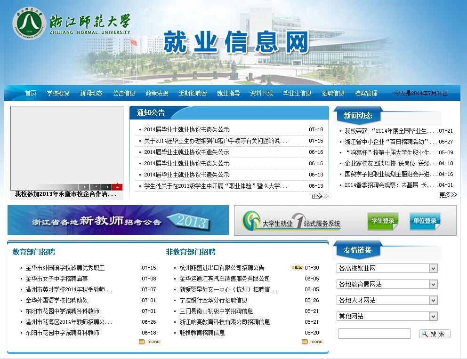Screen dimensions: 467x359
Task: Select slide number 1 in slideshow
Action: 84,187
